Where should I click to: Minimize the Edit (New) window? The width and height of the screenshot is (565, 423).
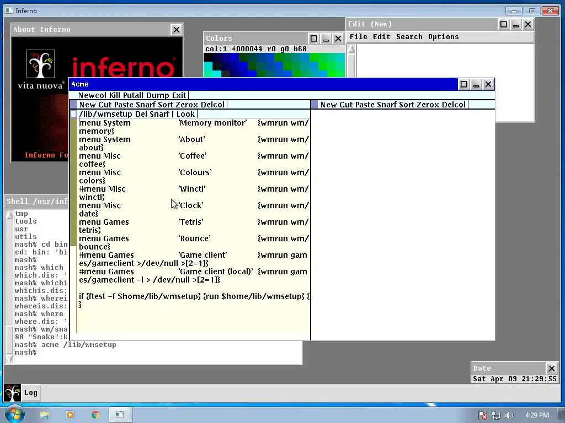tap(516, 24)
